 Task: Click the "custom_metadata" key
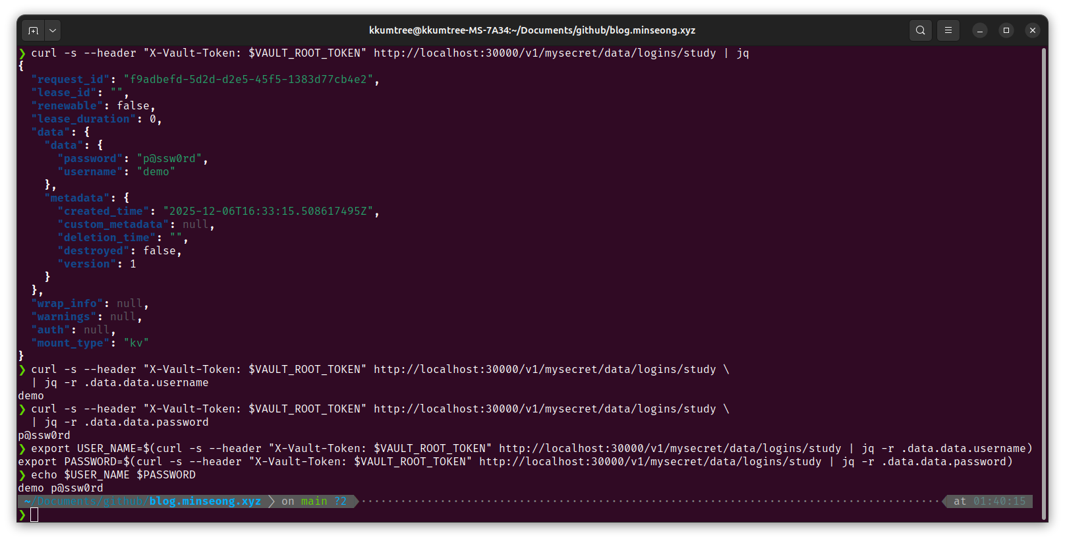click(x=113, y=225)
